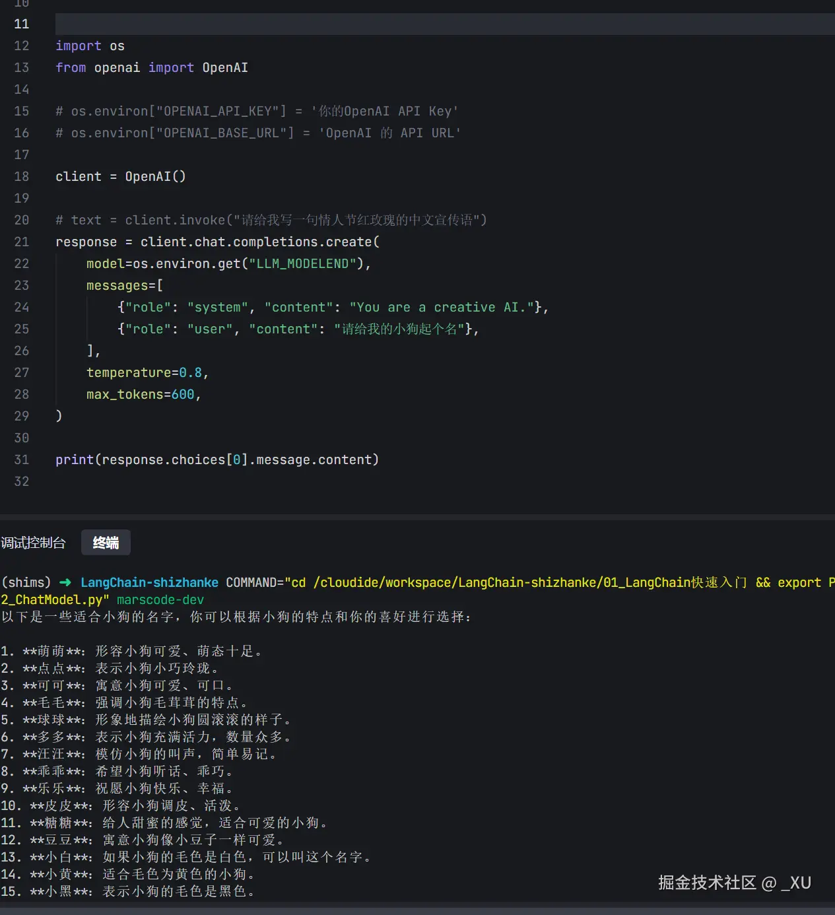
Task: Open the 调试控制台 tab
Action: [x=33, y=543]
